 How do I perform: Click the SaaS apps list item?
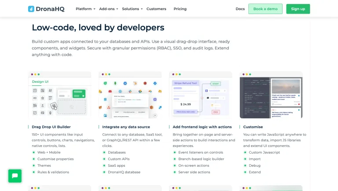click(116, 165)
